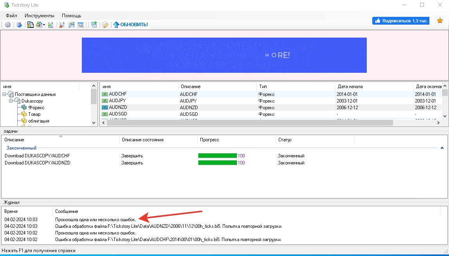Sort symbols by the Описание column header

(x=217, y=87)
